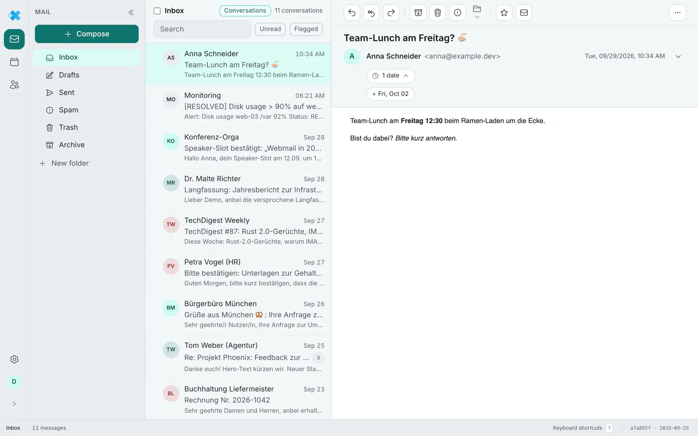
Task: Tick the select-all checkbox beside Inbox
Action: click(x=157, y=11)
